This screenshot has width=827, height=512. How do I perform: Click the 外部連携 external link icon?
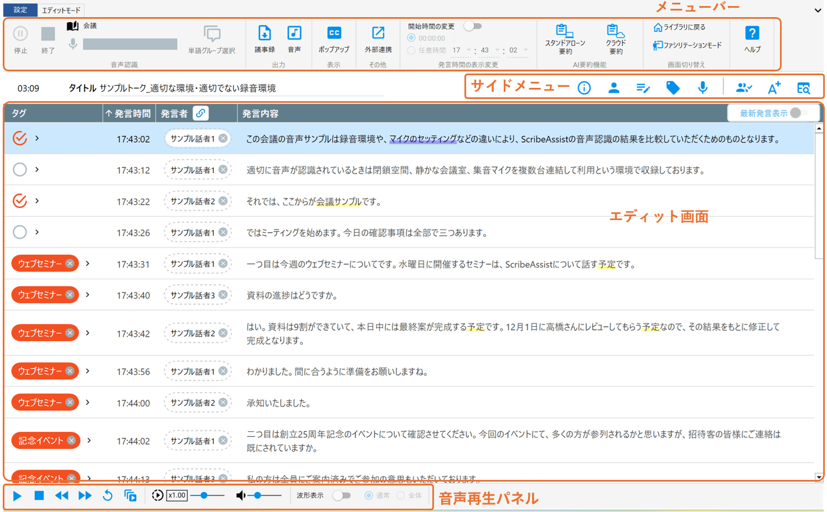(x=378, y=34)
